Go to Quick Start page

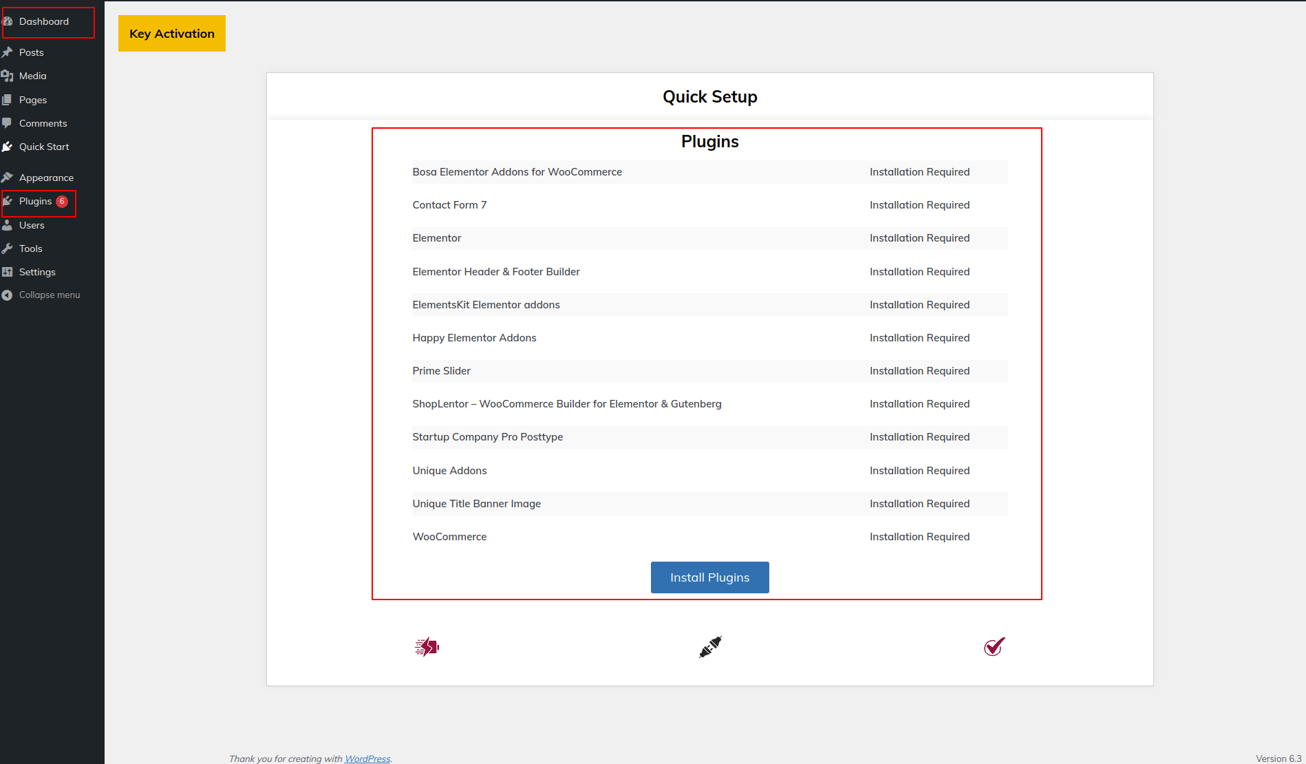44,147
